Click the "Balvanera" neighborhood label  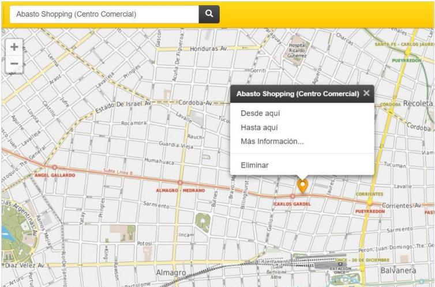tap(398, 270)
